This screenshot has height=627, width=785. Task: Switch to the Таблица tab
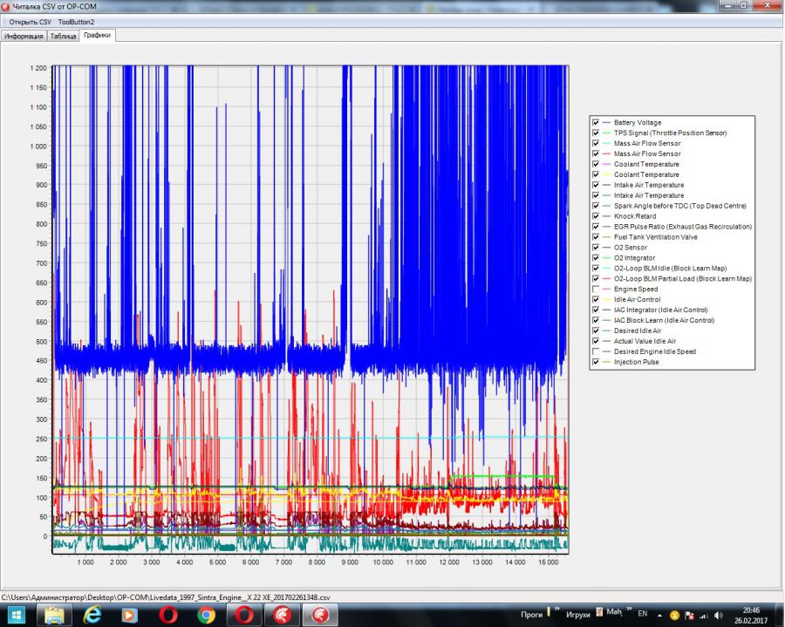tap(63, 36)
